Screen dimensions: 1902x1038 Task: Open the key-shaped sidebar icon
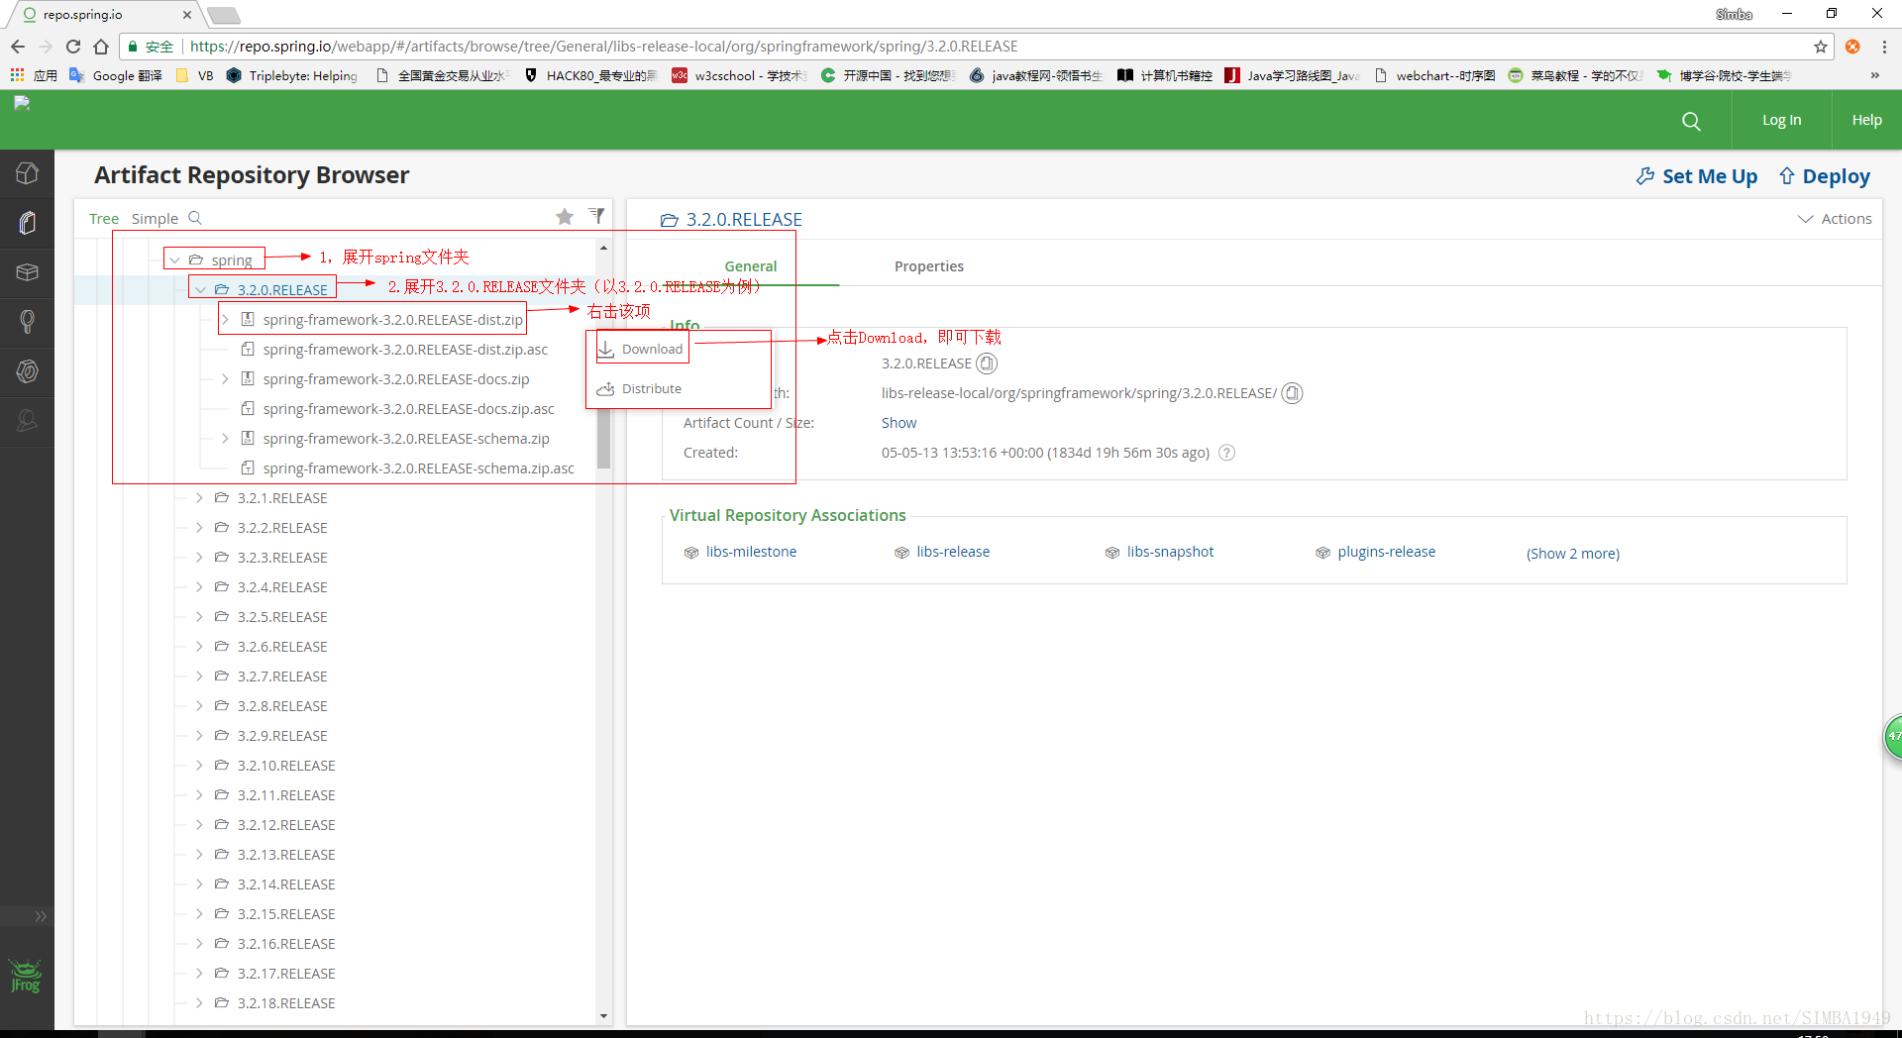[27, 322]
